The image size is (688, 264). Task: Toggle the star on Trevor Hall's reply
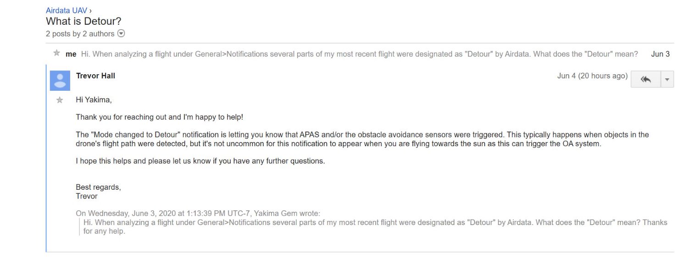pos(60,100)
